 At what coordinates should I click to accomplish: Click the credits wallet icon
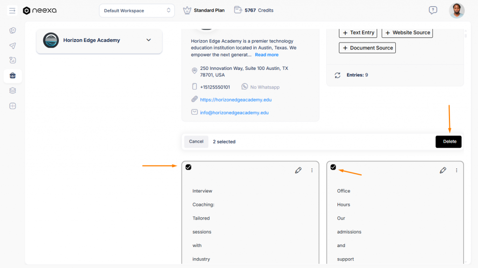238,10
